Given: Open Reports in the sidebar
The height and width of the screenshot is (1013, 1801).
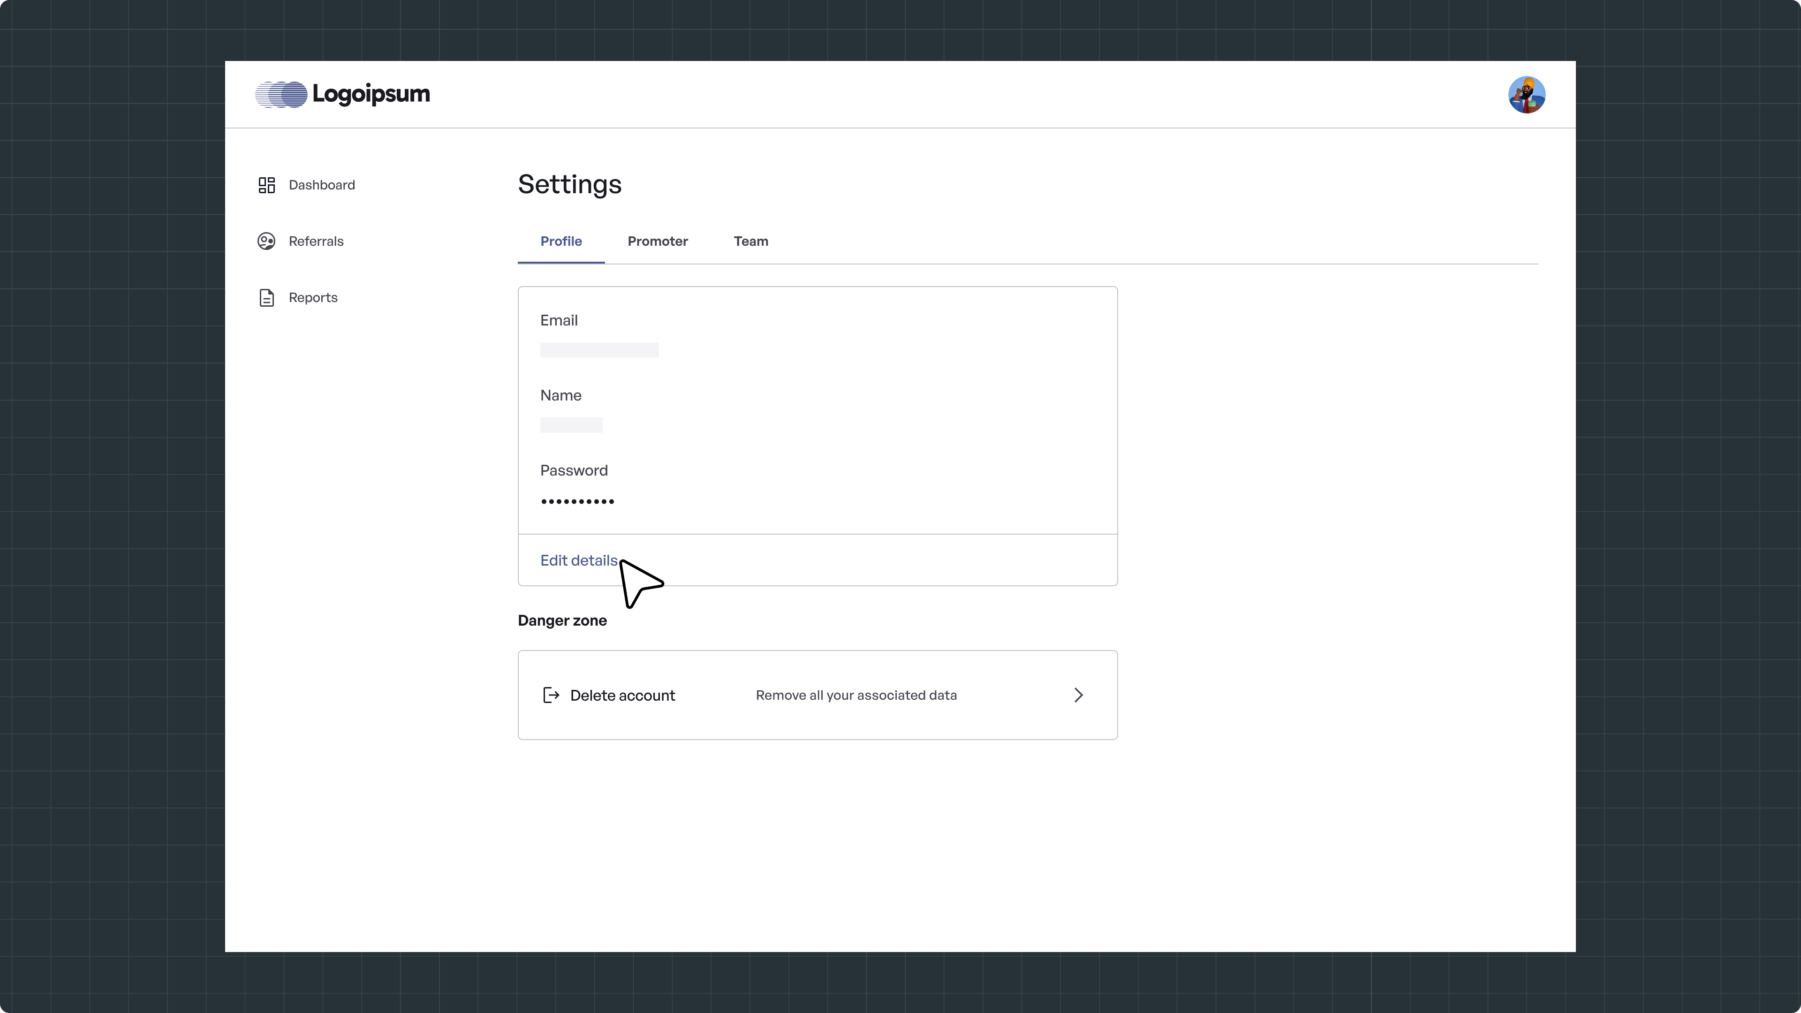Looking at the screenshot, I should pos(312,298).
